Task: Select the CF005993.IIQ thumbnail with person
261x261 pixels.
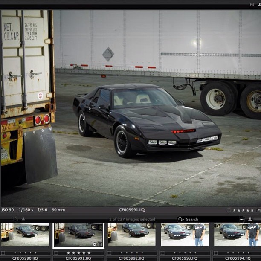Action: [x=185, y=235]
